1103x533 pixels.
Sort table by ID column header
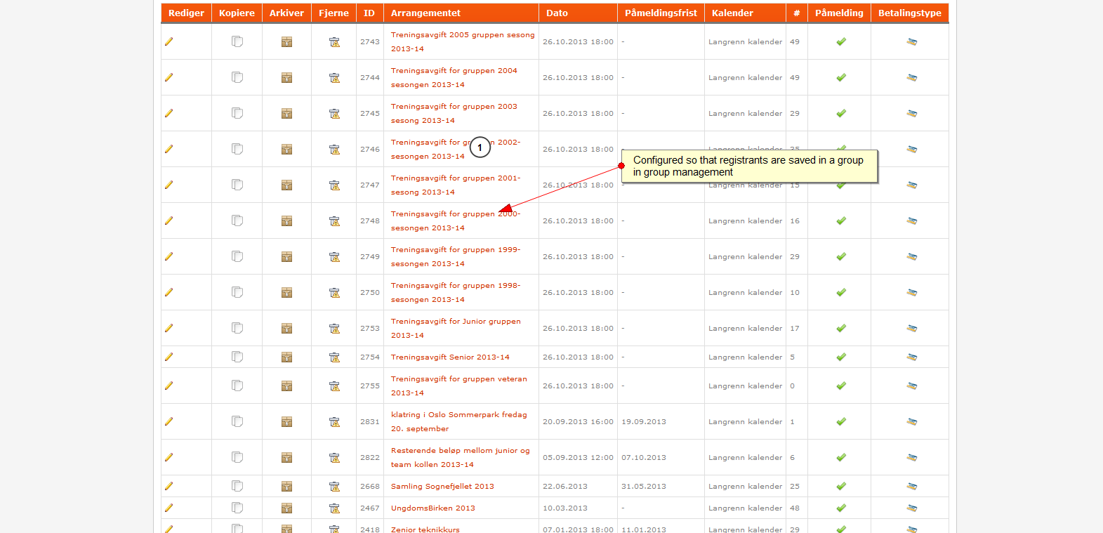click(x=369, y=13)
